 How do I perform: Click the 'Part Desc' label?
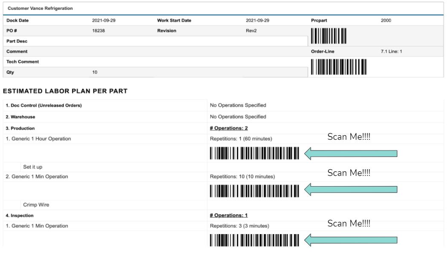[17, 41]
